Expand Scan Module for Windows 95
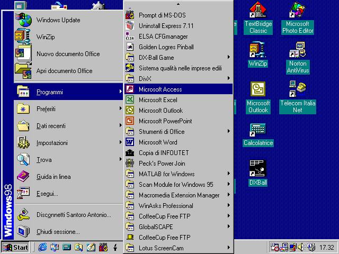The image size is (339, 254). point(179,185)
